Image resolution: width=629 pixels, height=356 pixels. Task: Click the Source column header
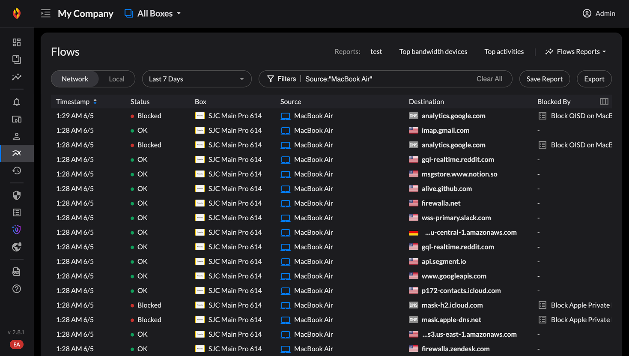click(291, 102)
